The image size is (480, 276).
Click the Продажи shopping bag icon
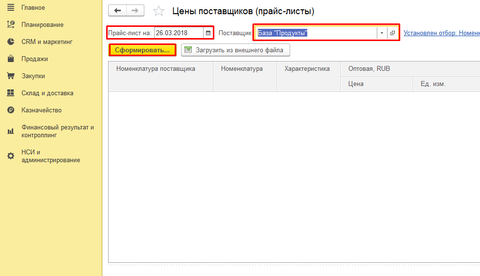[10, 59]
